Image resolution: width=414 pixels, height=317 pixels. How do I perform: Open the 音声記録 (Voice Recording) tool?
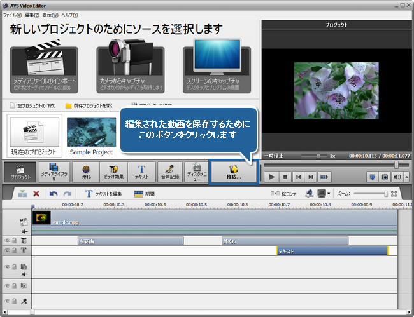[x=170, y=172]
